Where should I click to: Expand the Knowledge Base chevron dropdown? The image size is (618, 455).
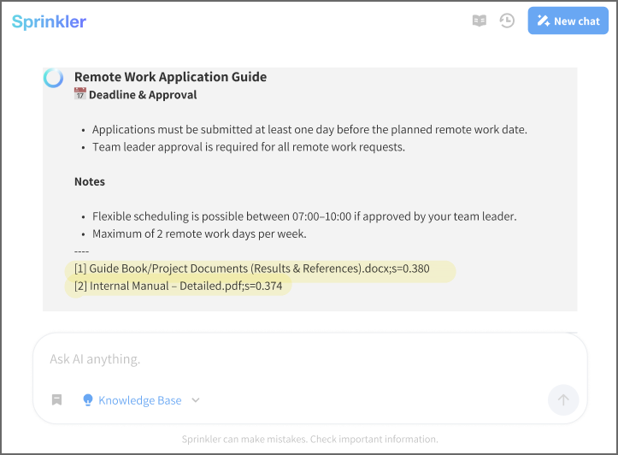click(x=196, y=399)
